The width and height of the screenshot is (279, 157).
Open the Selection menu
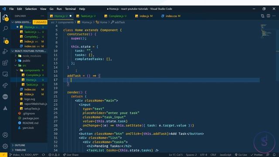31,9
